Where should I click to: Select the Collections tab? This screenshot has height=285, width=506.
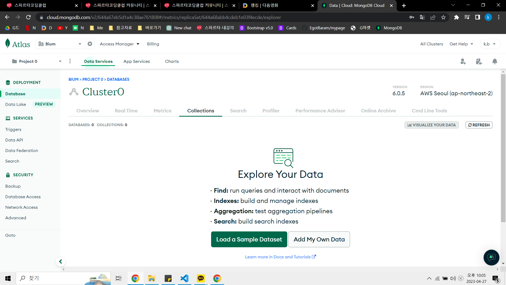pyautogui.click(x=201, y=111)
